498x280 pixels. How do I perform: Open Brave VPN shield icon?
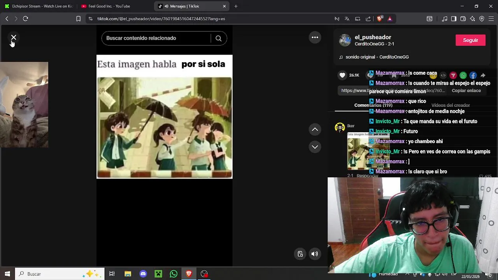click(482, 19)
